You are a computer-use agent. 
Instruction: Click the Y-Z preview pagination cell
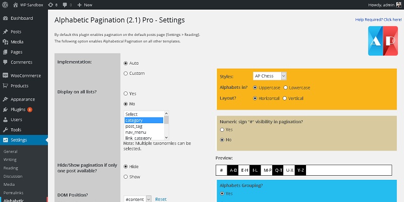pyautogui.click(x=300, y=170)
